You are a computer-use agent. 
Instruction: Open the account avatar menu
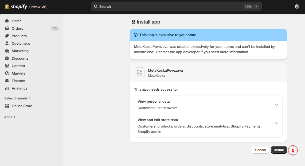(297, 6)
